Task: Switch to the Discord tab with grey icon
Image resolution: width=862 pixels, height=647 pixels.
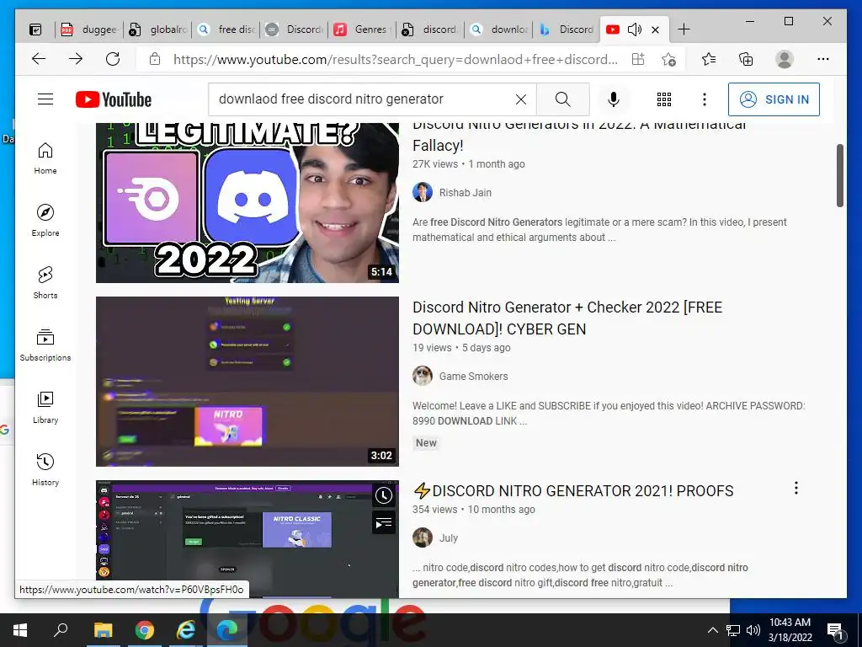Action: pyautogui.click(x=294, y=29)
